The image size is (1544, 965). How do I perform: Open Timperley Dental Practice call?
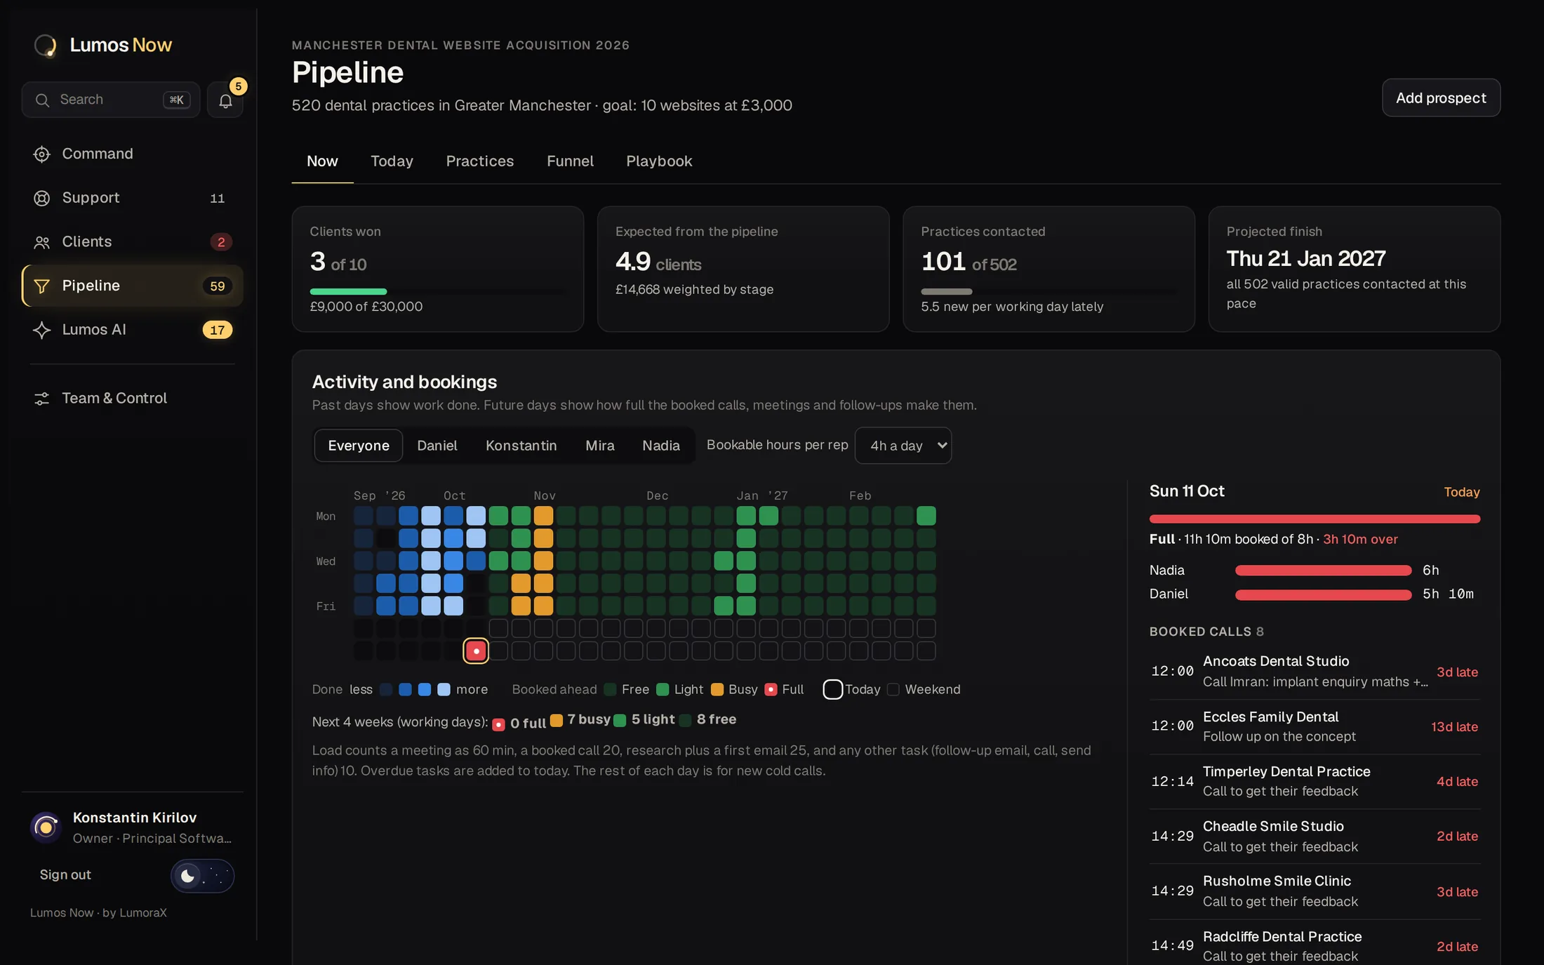pos(1315,781)
